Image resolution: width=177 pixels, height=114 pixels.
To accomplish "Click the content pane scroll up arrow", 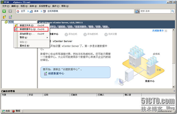I will tap(173, 30).
